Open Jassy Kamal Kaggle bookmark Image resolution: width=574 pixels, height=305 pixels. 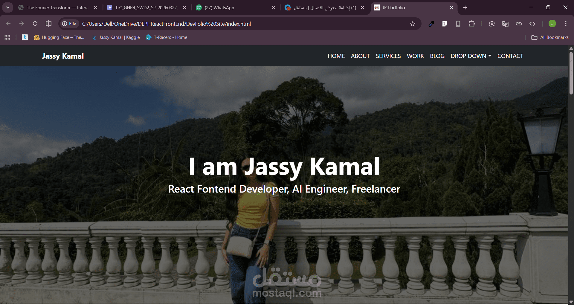click(x=116, y=37)
